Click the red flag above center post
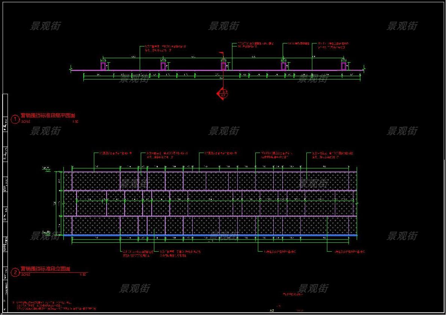Viewport: 446px width, 315px height. coord(221,54)
